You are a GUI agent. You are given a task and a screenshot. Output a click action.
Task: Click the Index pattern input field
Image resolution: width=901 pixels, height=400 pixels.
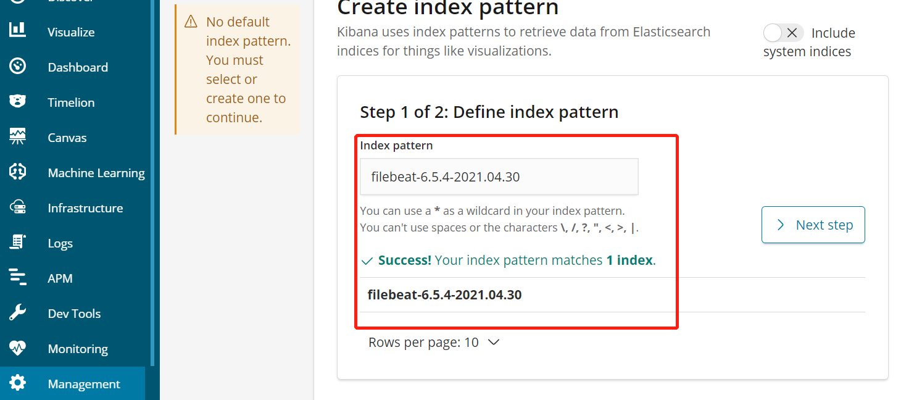point(499,177)
